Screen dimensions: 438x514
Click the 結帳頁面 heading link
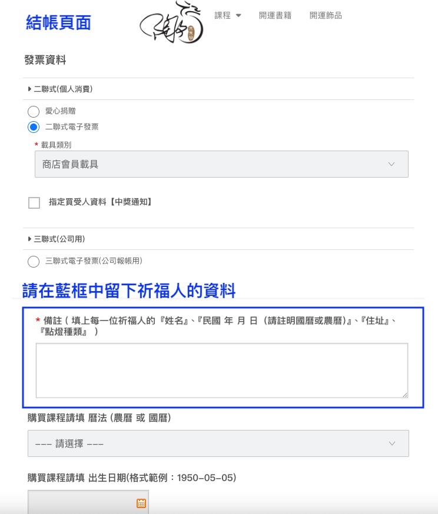pyautogui.click(x=58, y=22)
